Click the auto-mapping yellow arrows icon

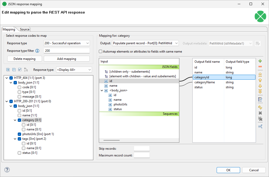260,107
